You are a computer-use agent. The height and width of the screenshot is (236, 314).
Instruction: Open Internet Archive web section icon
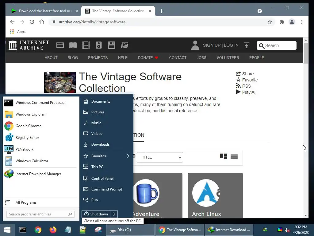(60, 45)
